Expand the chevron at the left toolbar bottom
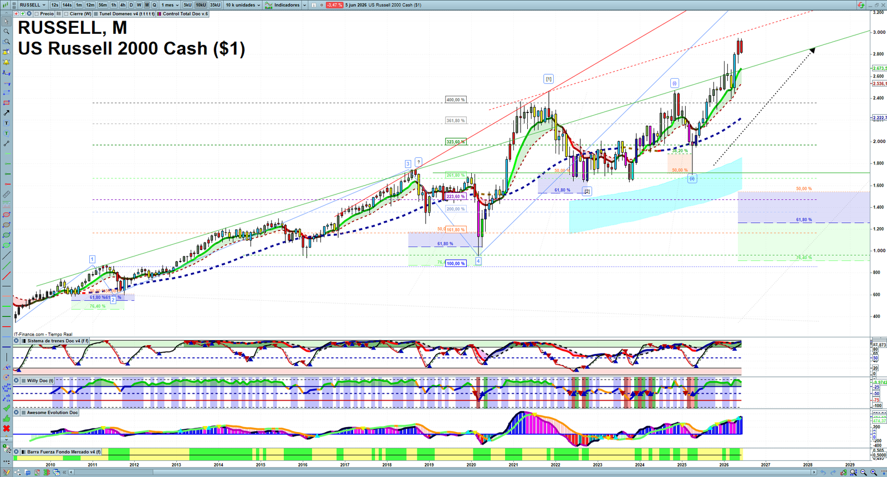Viewport: 887px width, 477px height. [7, 439]
